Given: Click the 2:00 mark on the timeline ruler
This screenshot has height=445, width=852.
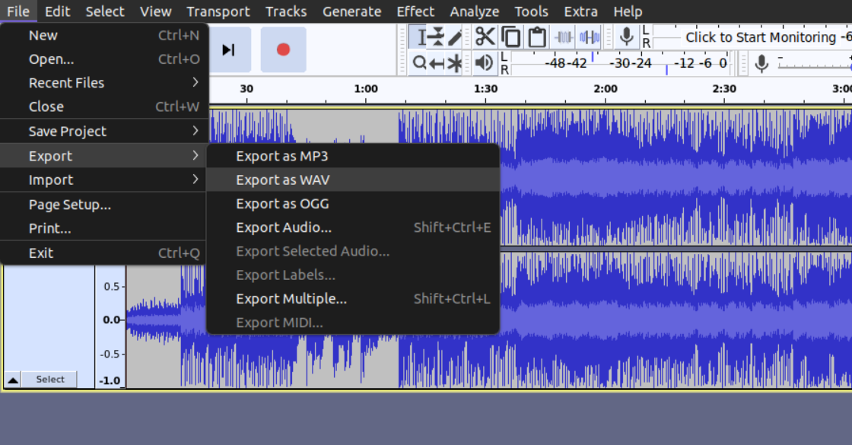Looking at the screenshot, I should tap(606, 89).
